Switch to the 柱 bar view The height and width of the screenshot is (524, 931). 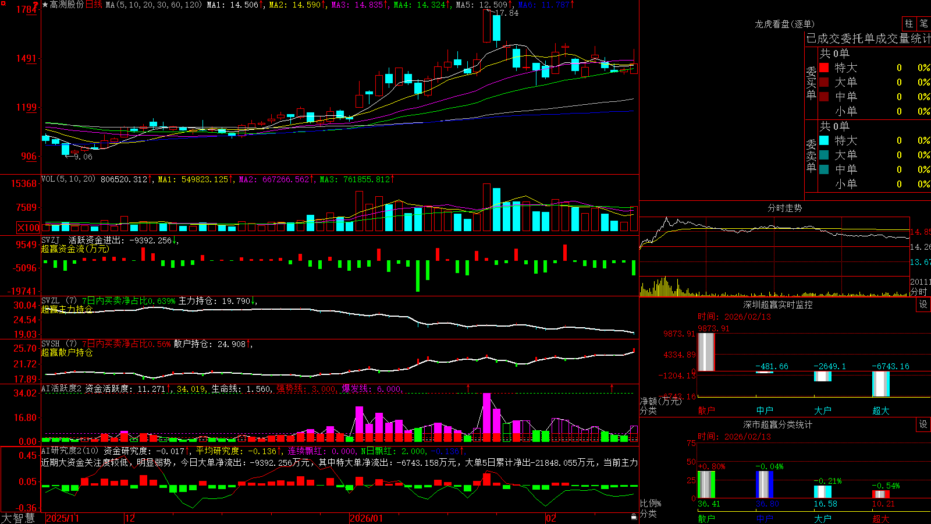tap(909, 24)
